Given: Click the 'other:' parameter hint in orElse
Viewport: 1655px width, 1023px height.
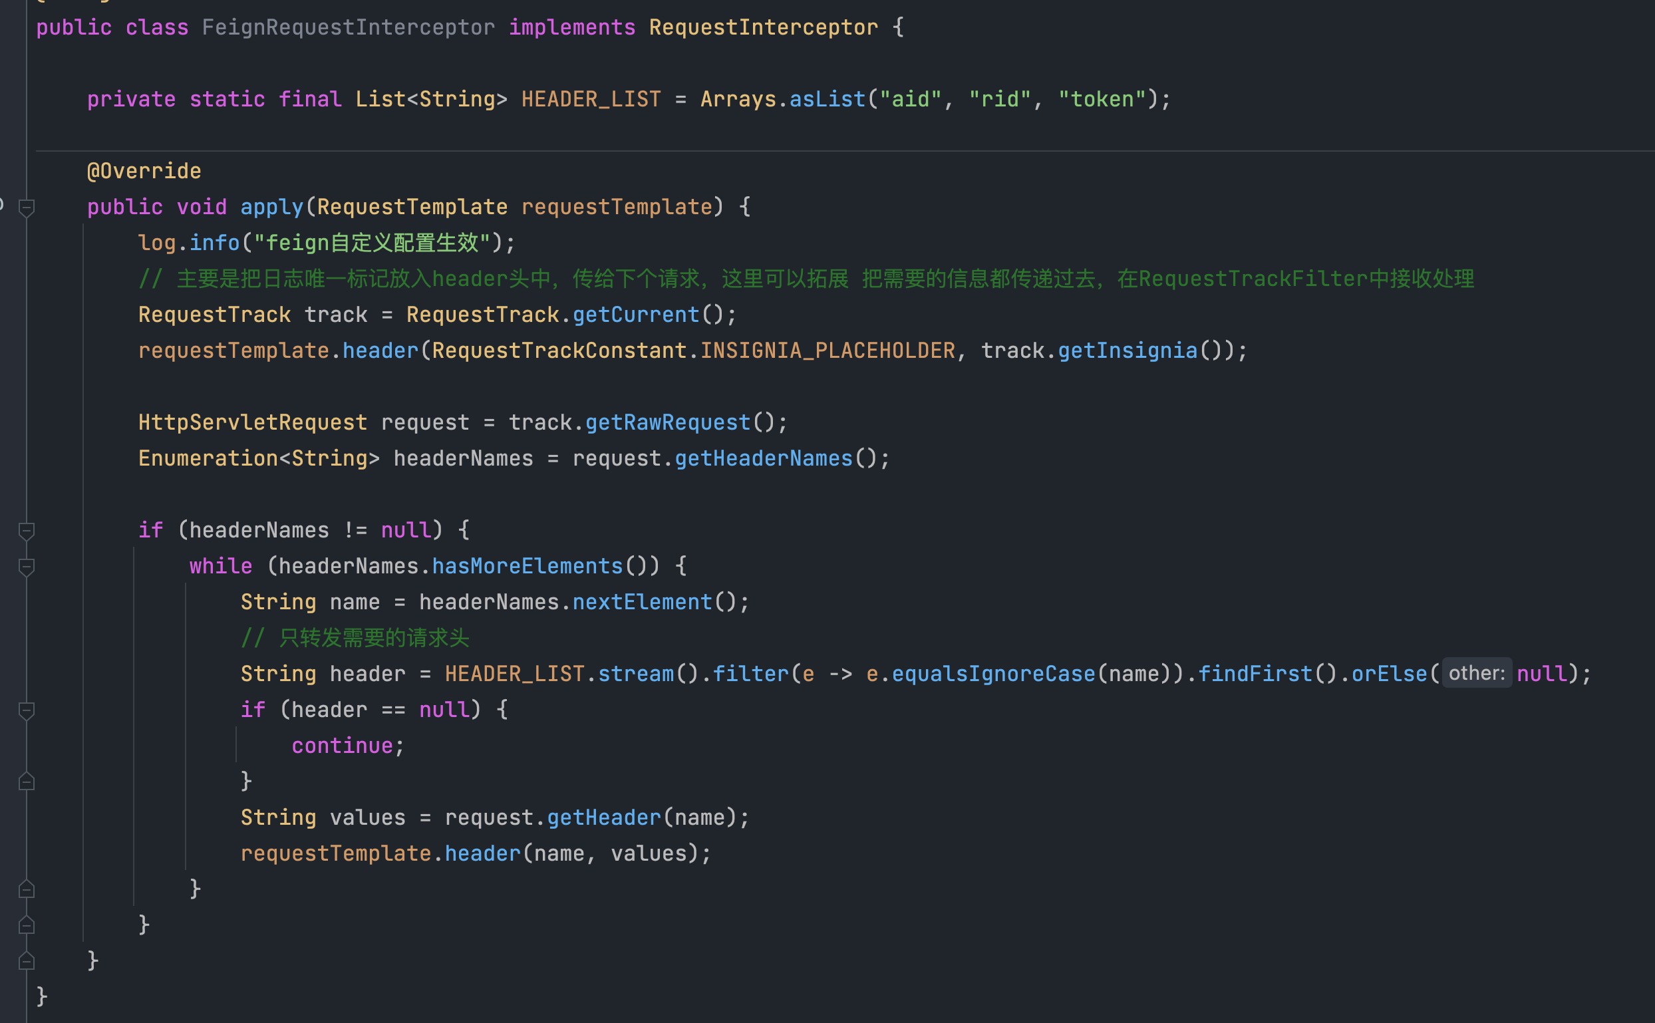Looking at the screenshot, I should coord(1476,673).
